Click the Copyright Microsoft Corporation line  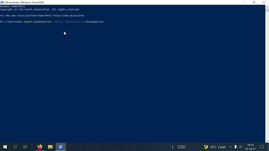(40, 9)
